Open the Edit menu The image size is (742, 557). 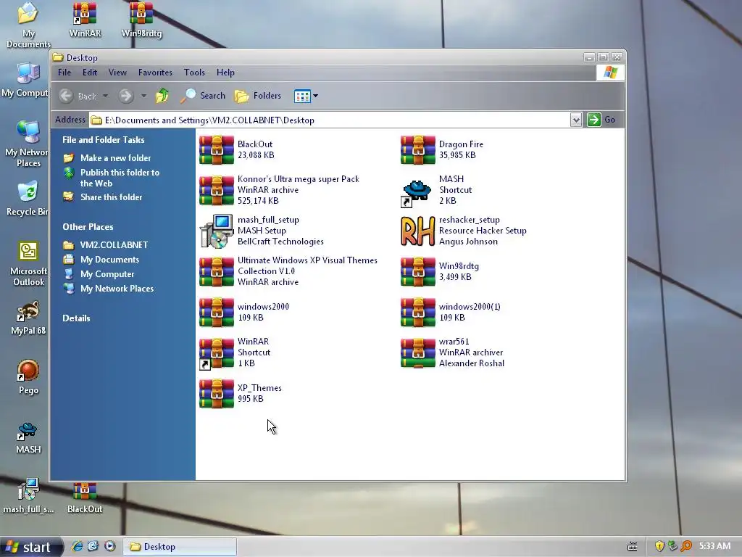point(89,73)
